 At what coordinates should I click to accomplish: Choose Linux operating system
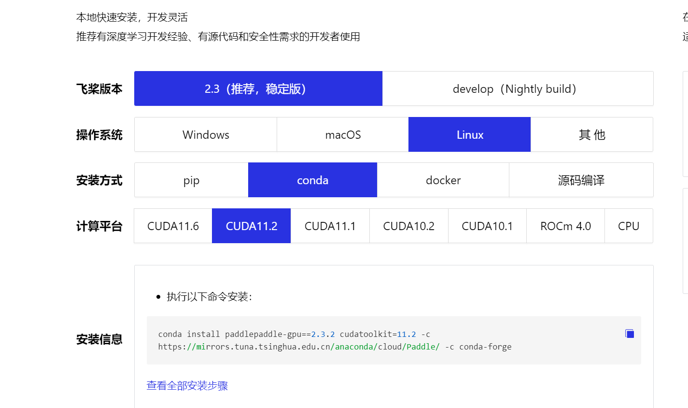pyautogui.click(x=470, y=134)
